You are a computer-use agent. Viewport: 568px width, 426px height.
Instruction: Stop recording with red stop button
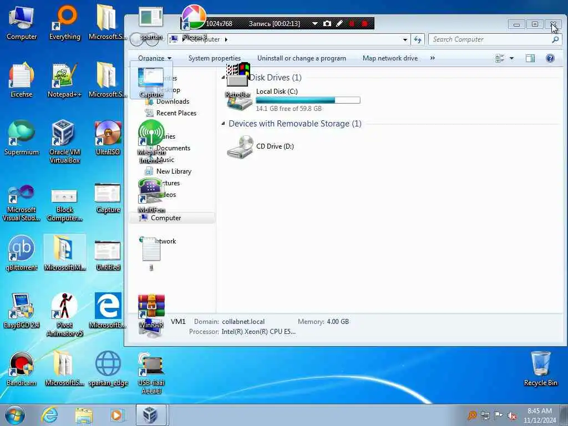[x=364, y=23]
